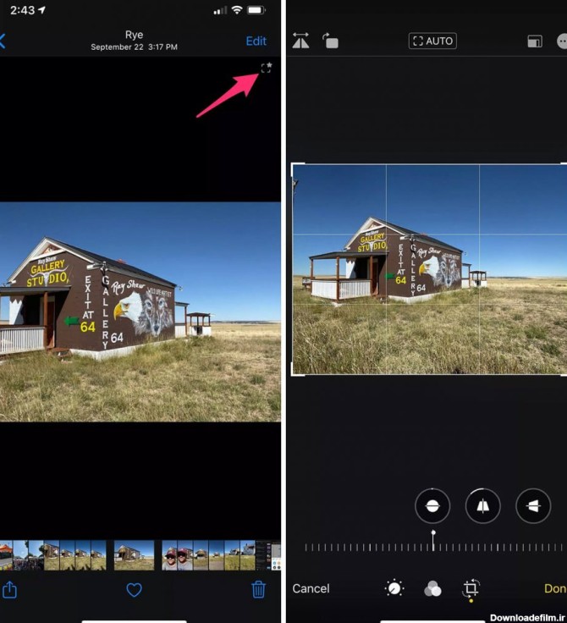Rotate the photo with the rotate icon

click(x=329, y=41)
